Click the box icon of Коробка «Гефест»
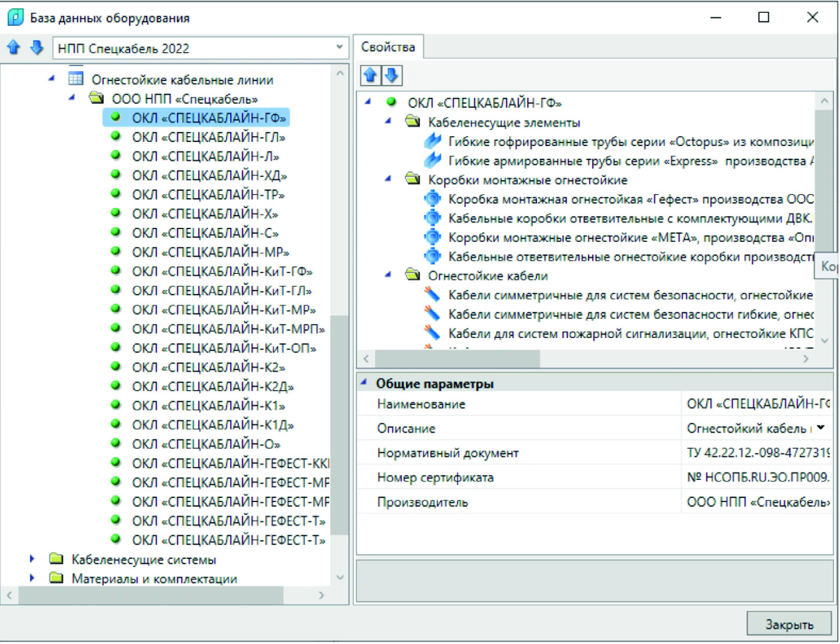 (x=433, y=199)
